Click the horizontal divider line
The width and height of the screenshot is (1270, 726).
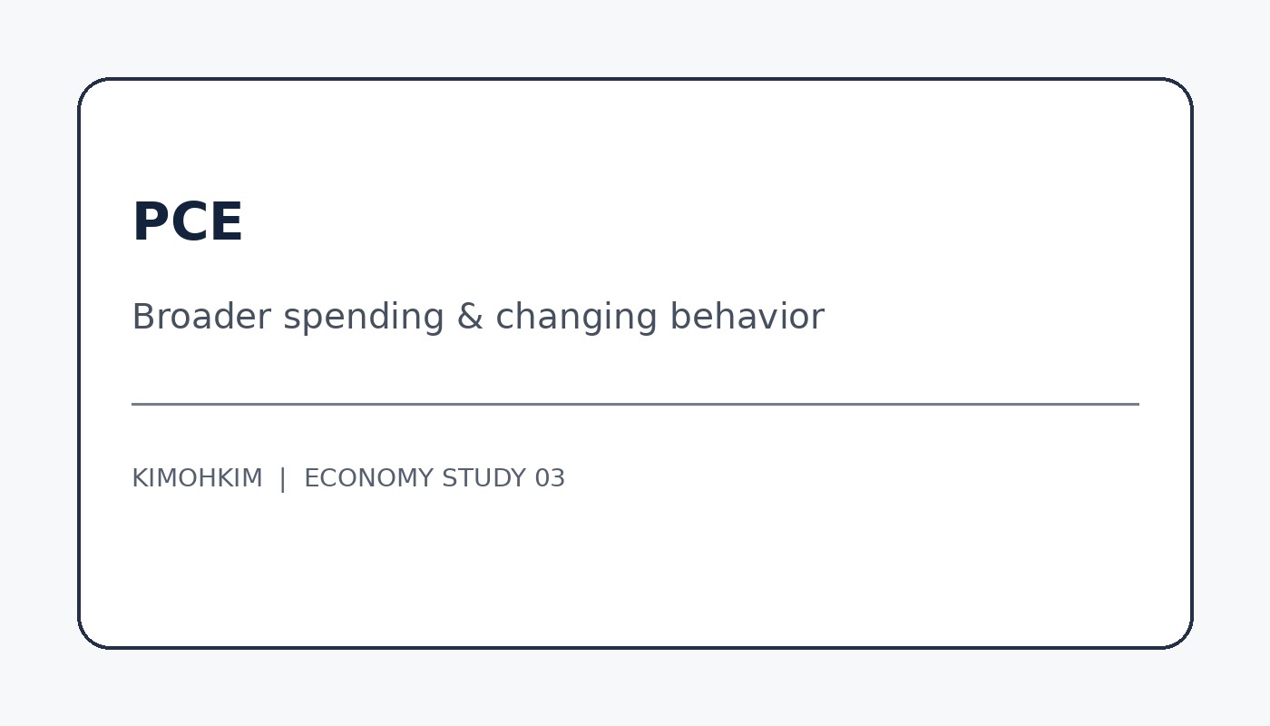coord(635,404)
